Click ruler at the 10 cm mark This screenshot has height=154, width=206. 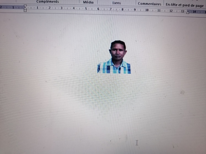tap(147, 10)
